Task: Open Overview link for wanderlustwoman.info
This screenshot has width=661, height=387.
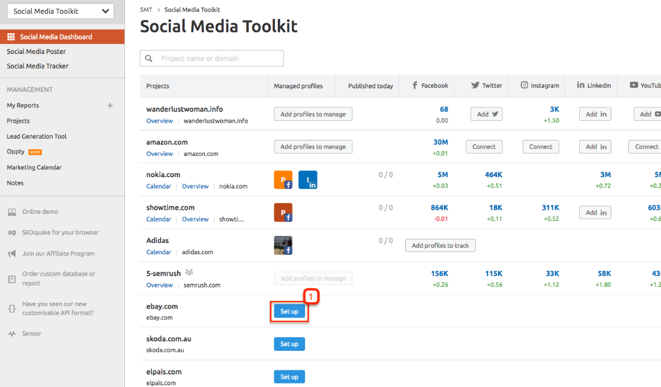Action: point(159,121)
